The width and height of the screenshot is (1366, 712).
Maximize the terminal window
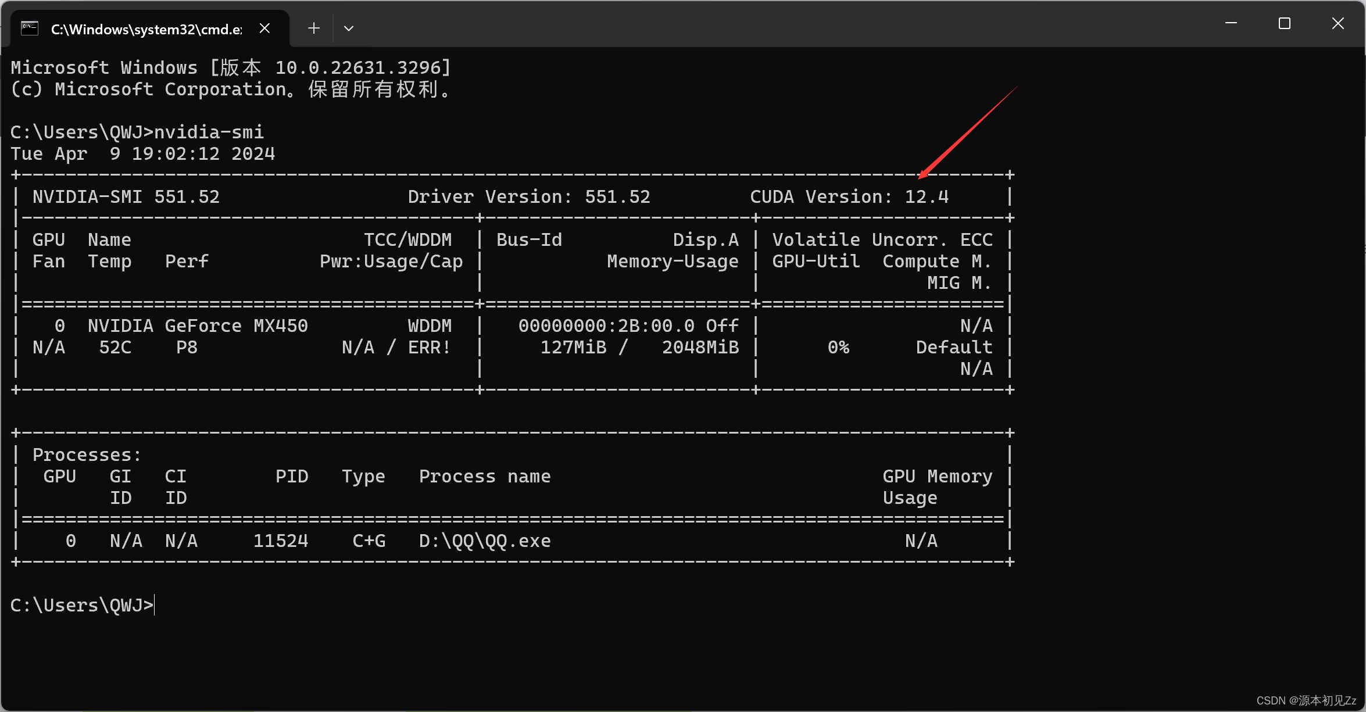1285,24
